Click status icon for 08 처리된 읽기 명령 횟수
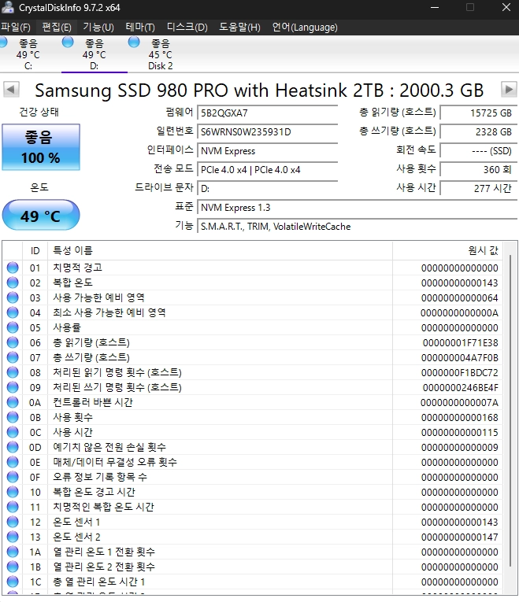The height and width of the screenshot is (602, 519). (13, 372)
